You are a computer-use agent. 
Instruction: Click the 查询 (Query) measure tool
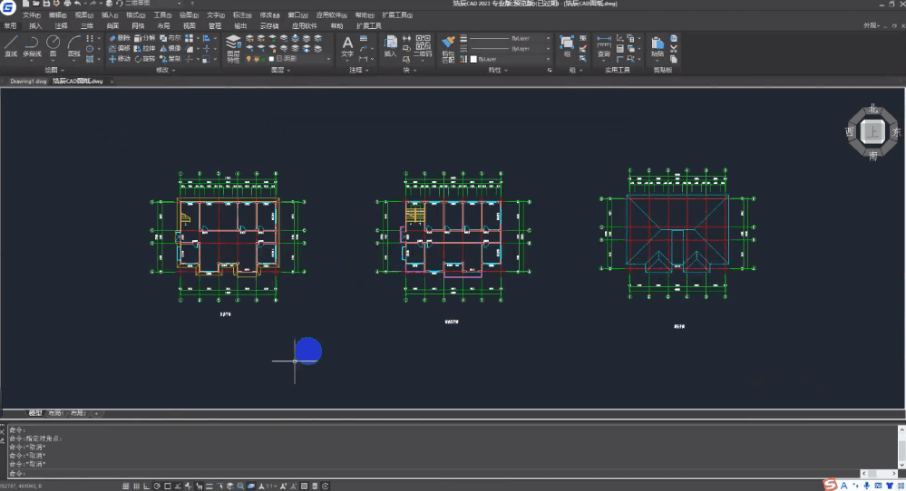click(x=604, y=45)
